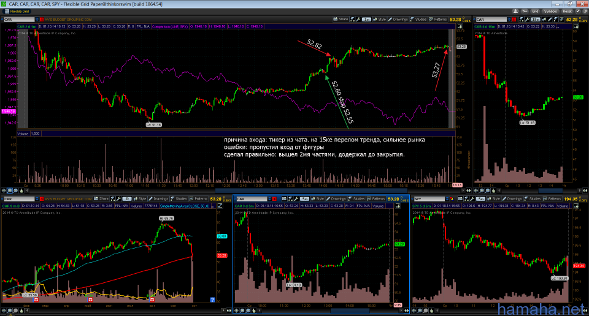This screenshot has height=316, width=589.
Task: Open Drawings in bottom-middle CAR chart
Action: [x=336, y=198]
